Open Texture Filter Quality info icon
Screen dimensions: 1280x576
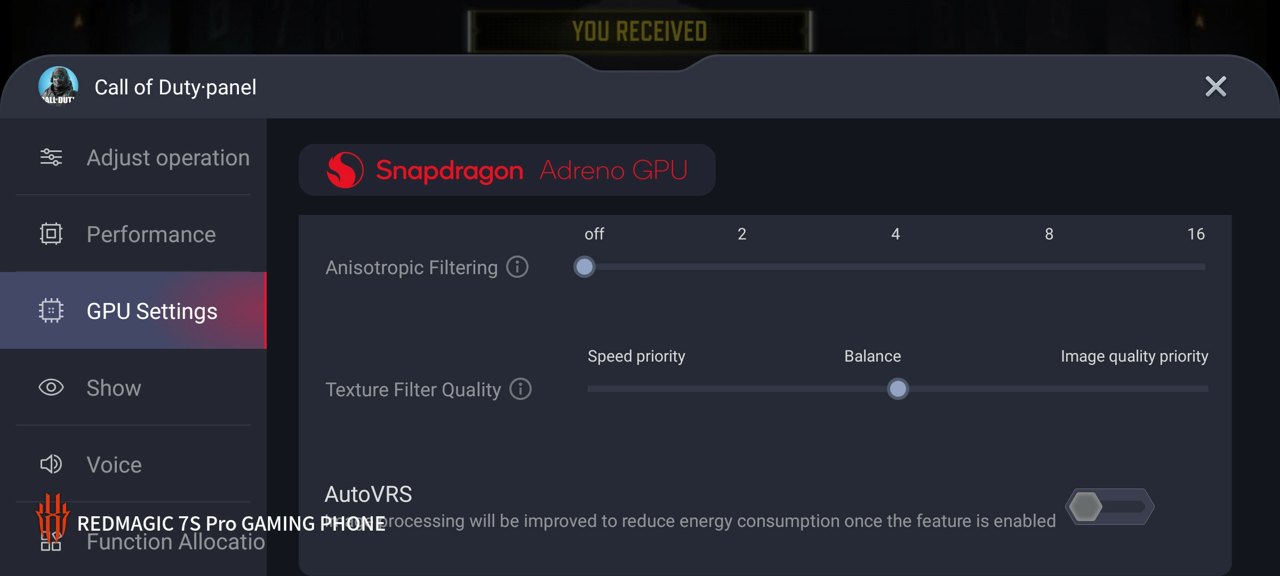(x=521, y=389)
